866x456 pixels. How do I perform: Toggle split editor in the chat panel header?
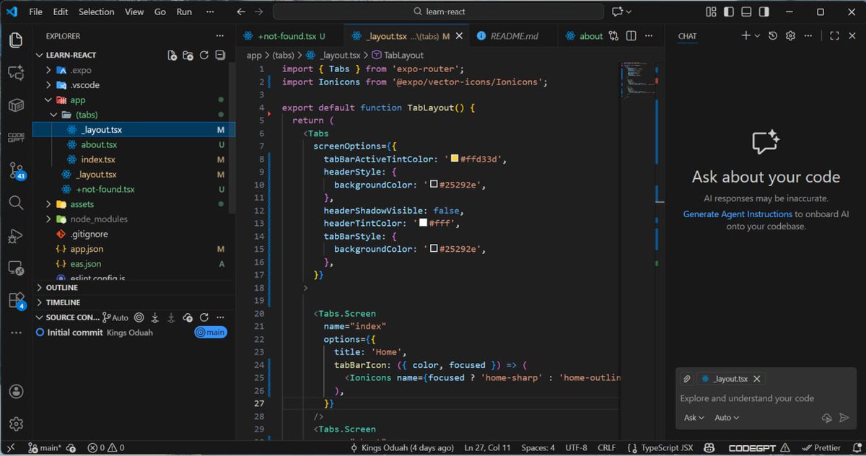coord(835,35)
